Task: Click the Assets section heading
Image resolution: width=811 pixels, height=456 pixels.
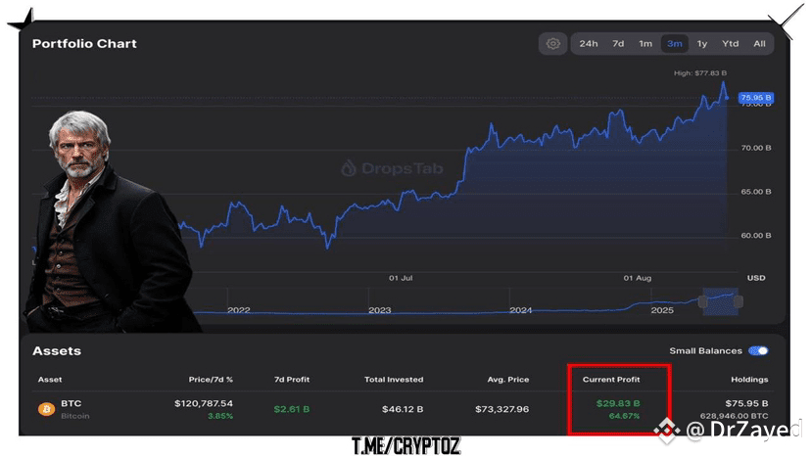Action: (57, 351)
